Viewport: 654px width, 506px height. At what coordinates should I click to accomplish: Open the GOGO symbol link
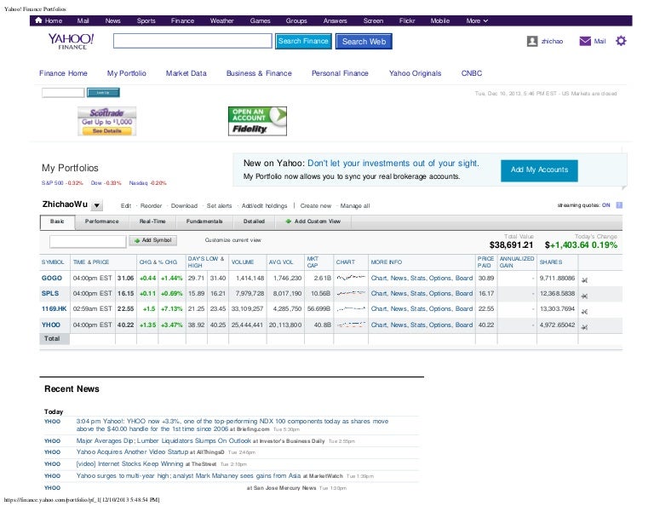point(52,278)
